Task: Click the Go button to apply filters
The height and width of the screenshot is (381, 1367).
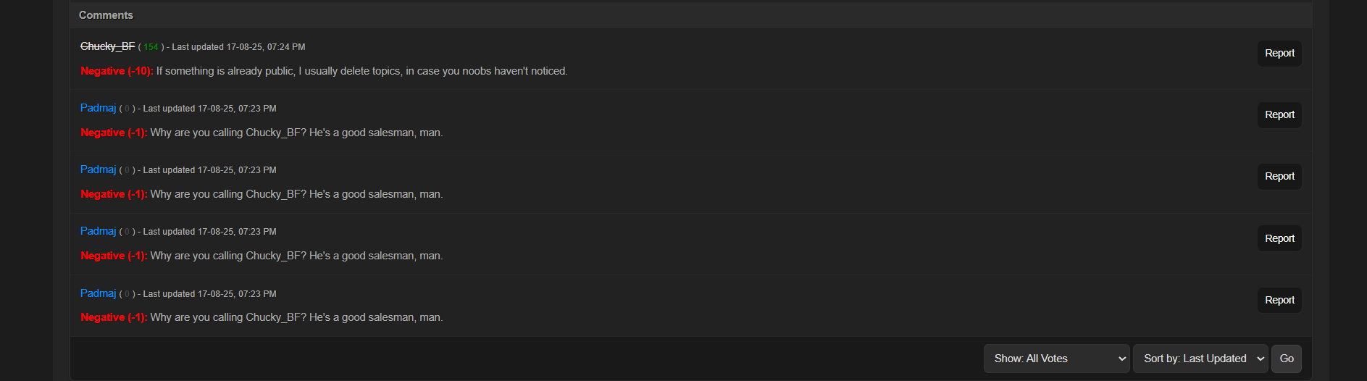Action: 1287,359
